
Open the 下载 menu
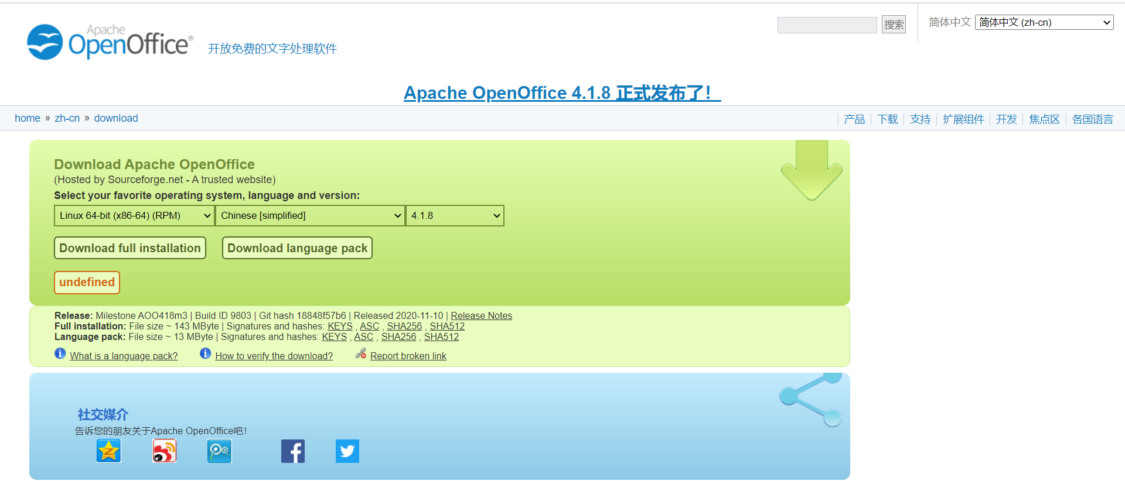pyautogui.click(x=888, y=119)
